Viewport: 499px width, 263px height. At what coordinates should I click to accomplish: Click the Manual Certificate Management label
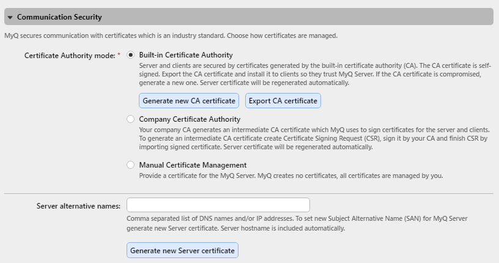tap(193, 165)
